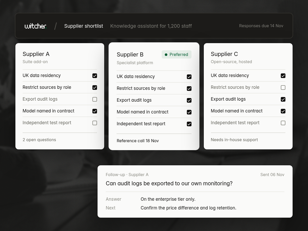Click the Responses due 14 Nov label
Viewport: 308px width, 231px height.
pos(261,26)
